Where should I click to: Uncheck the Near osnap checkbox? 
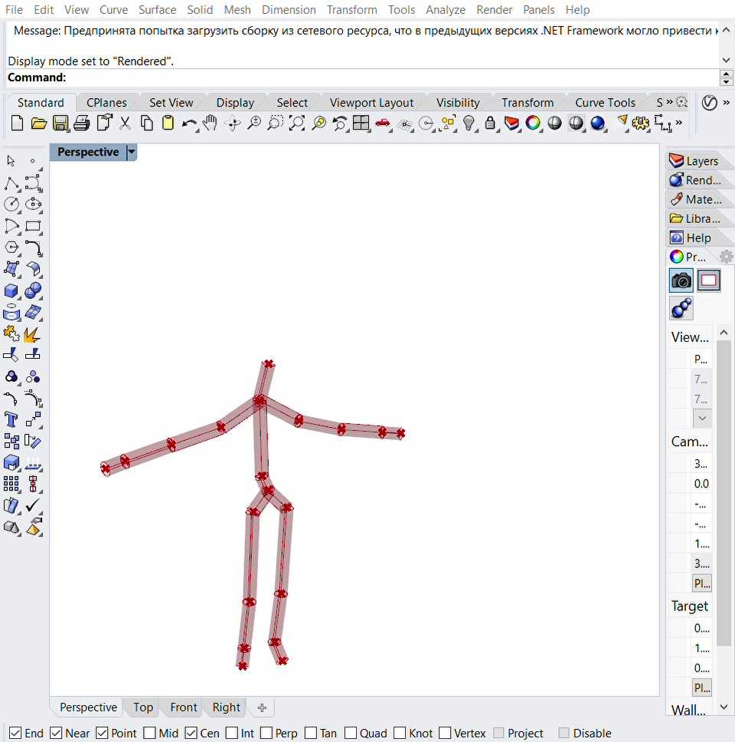pyautogui.click(x=56, y=733)
